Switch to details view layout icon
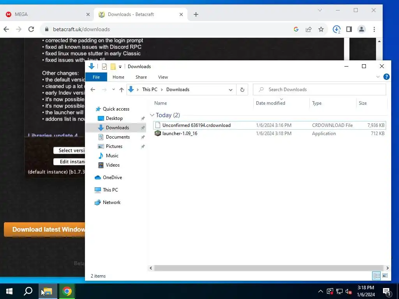Image resolution: width=399 pixels, height=299 pixels. click(x=377, y=276)
